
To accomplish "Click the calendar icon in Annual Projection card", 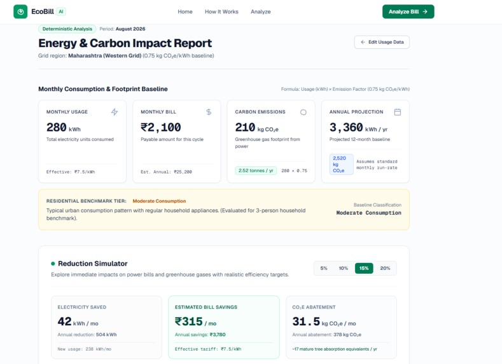I will (397, 112).
